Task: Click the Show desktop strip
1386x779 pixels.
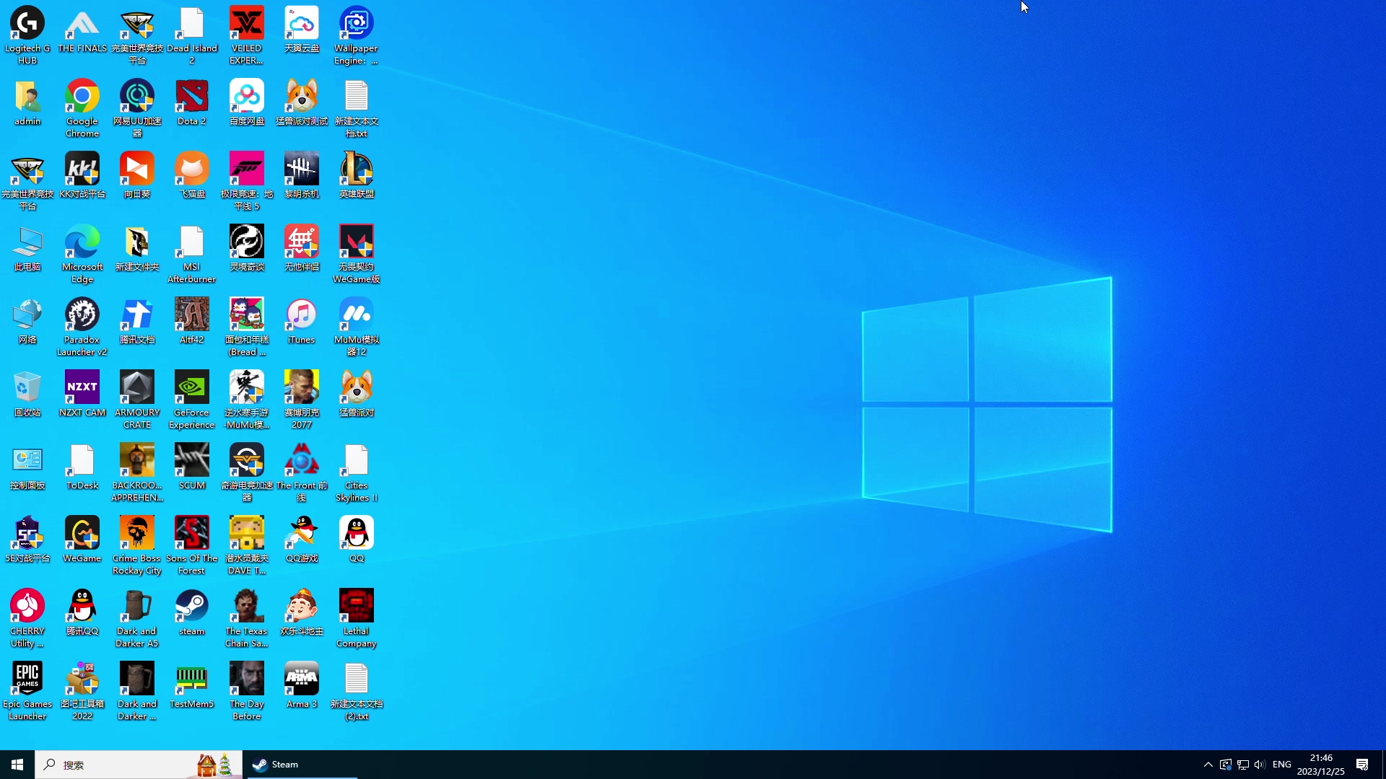Action: 1383,765
